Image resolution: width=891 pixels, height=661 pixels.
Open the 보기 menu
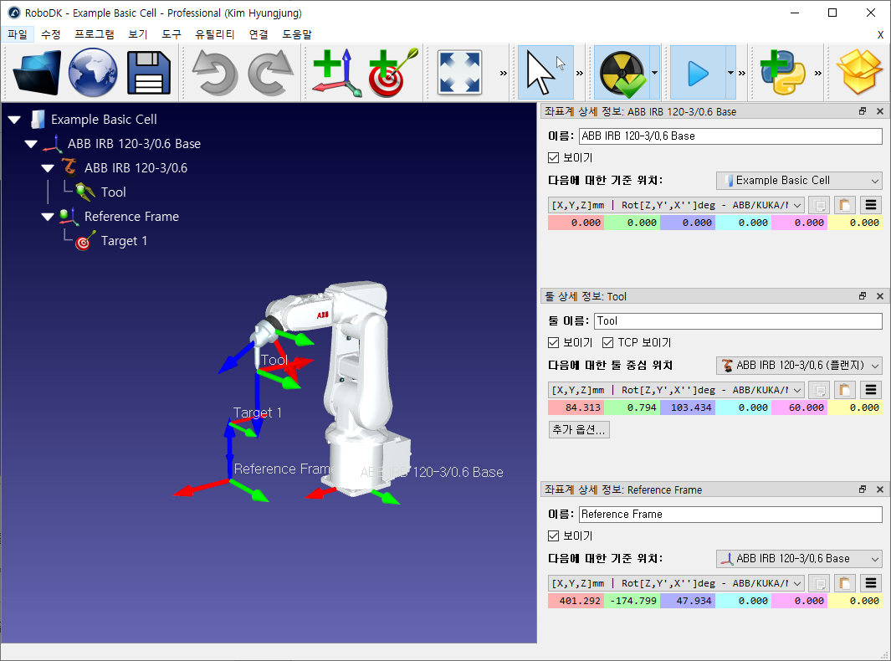[x=138, y=34]
